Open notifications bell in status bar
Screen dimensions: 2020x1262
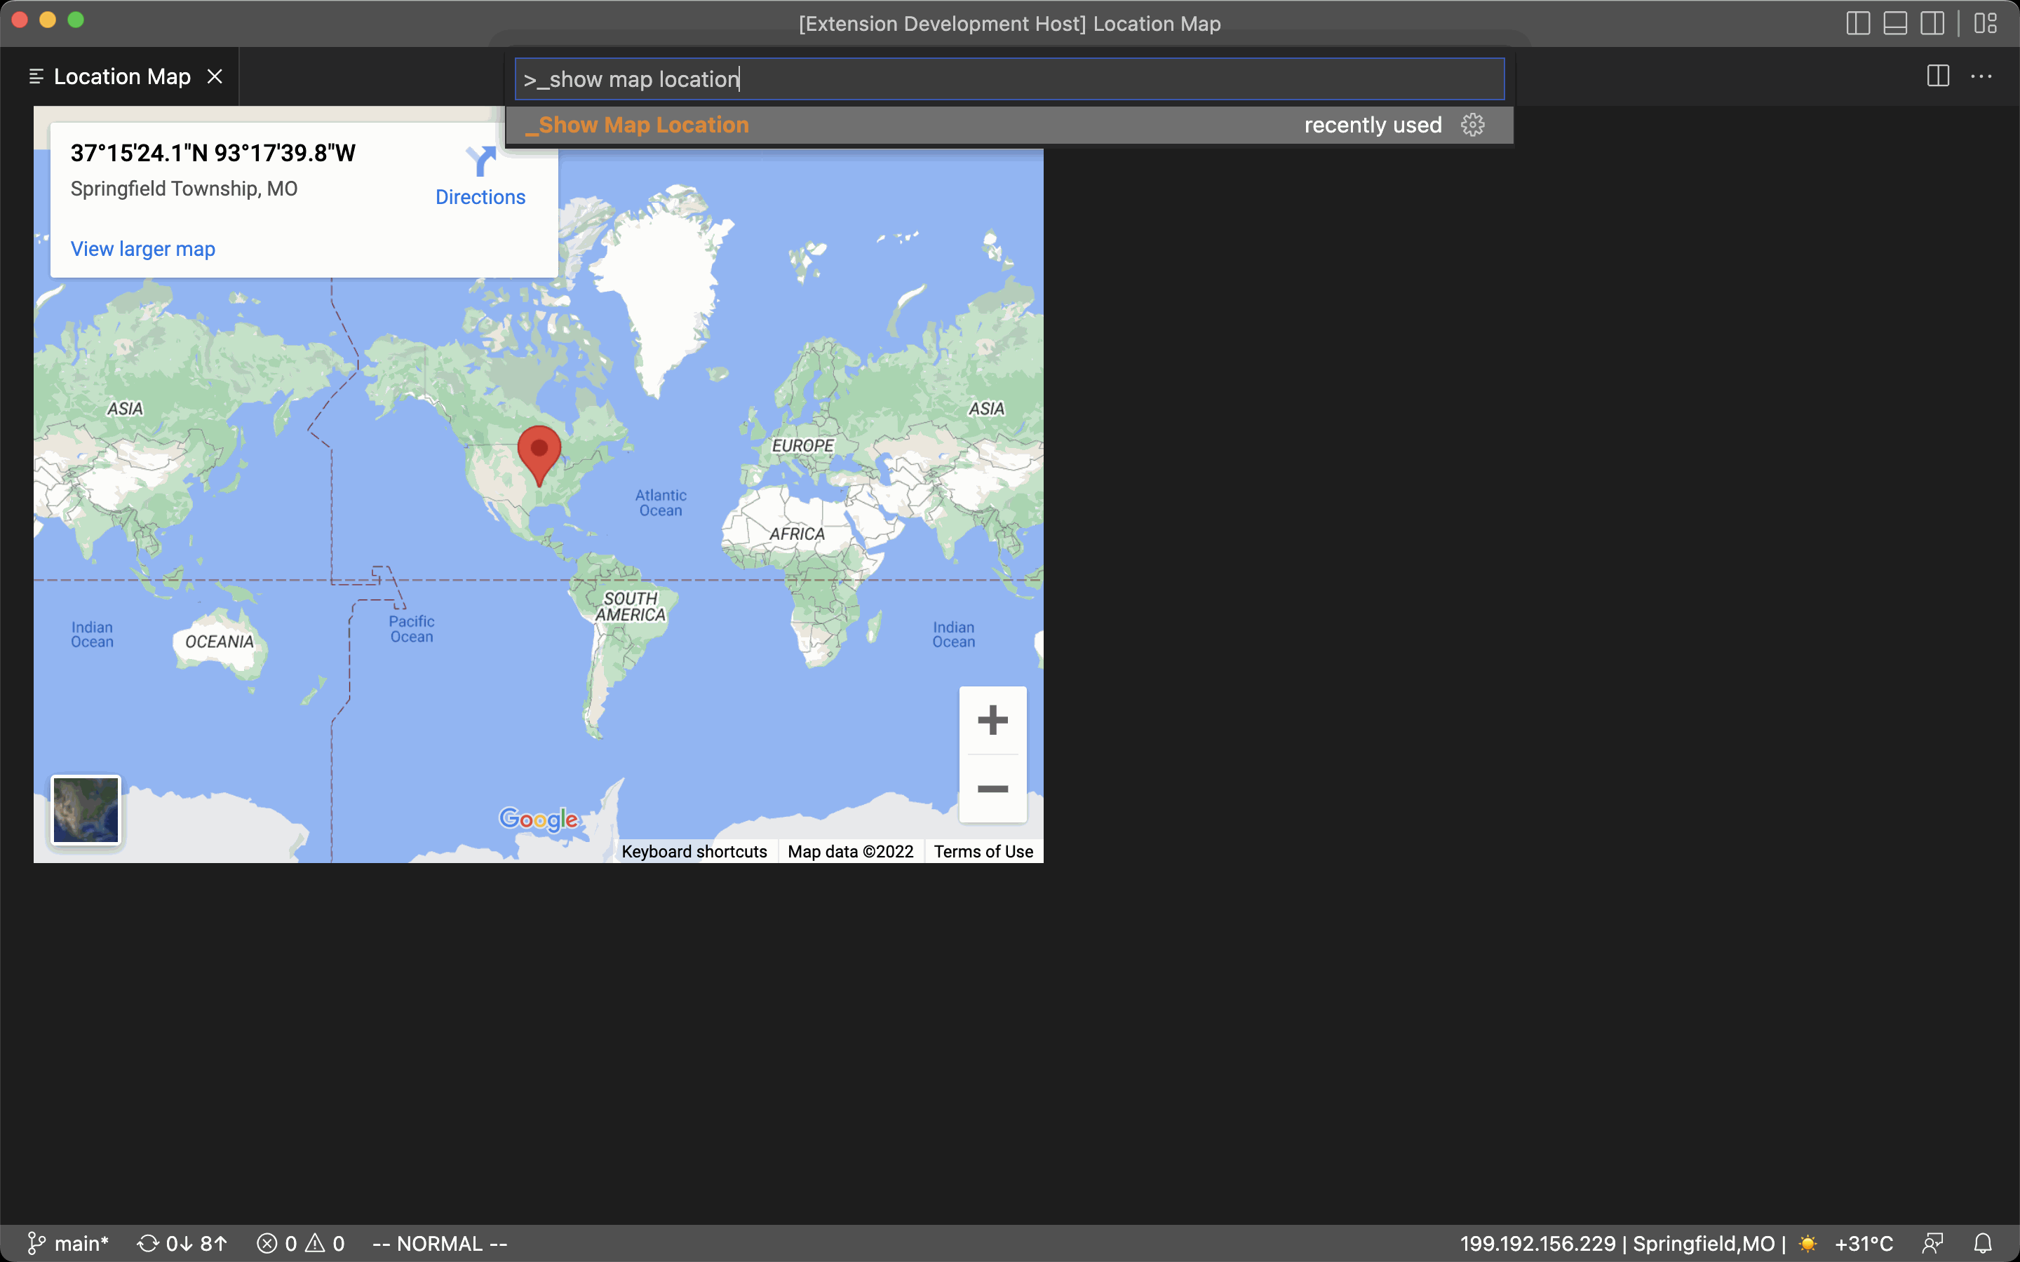pyautogui.click(x=1982, y=1244)
